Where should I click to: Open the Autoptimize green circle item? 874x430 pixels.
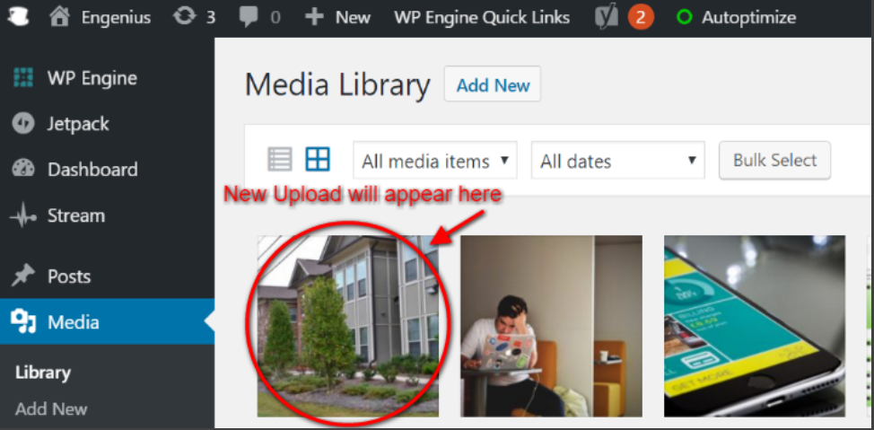tap(737, 18)
